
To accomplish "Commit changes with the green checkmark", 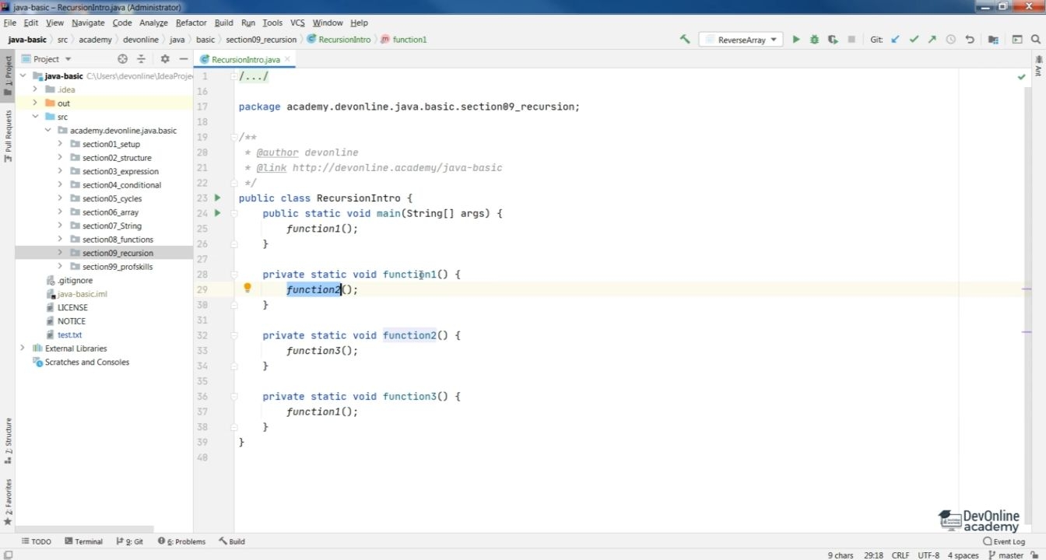I will [914, 39].
